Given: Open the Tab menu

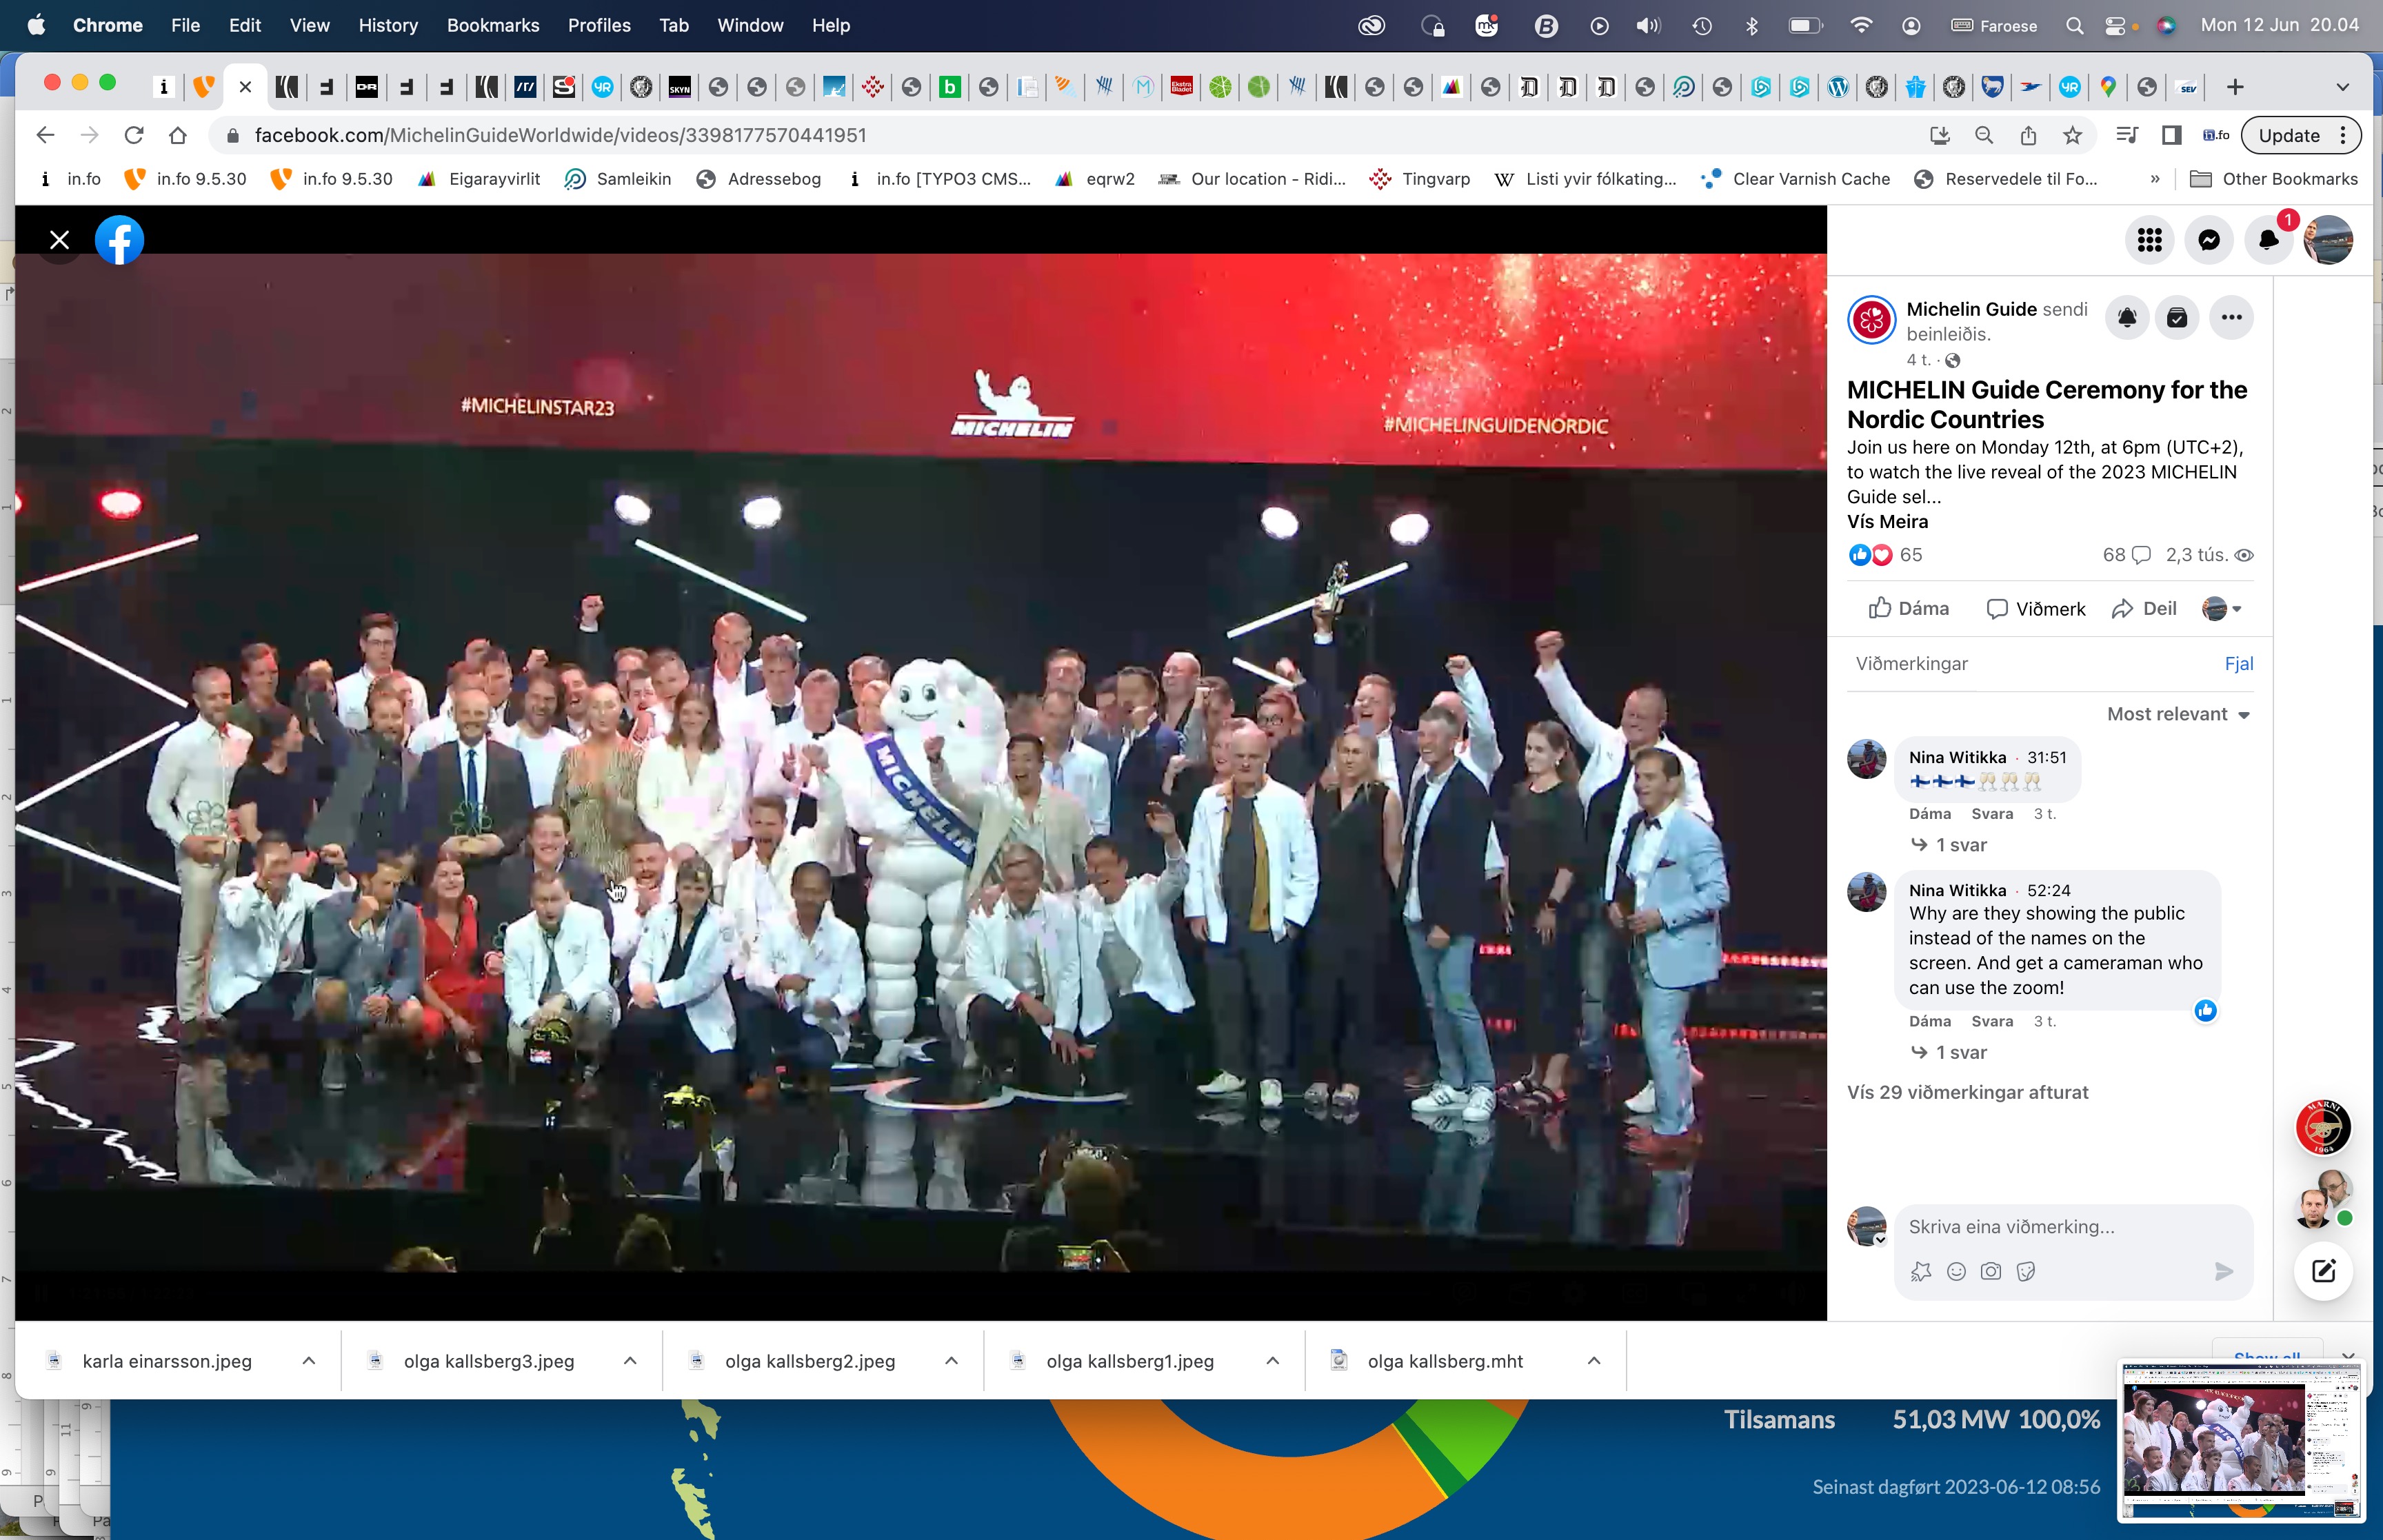Looking at the screenshot, I should click(x=674, y=25).
